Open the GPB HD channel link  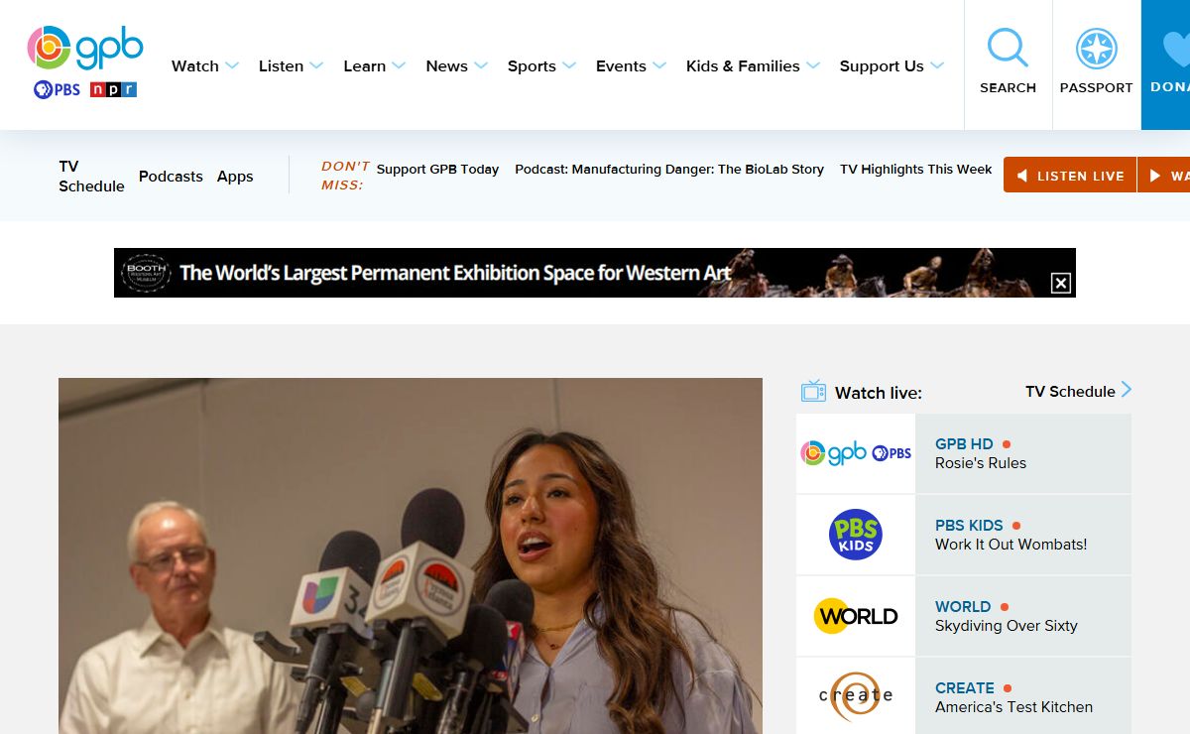(964, 444)
